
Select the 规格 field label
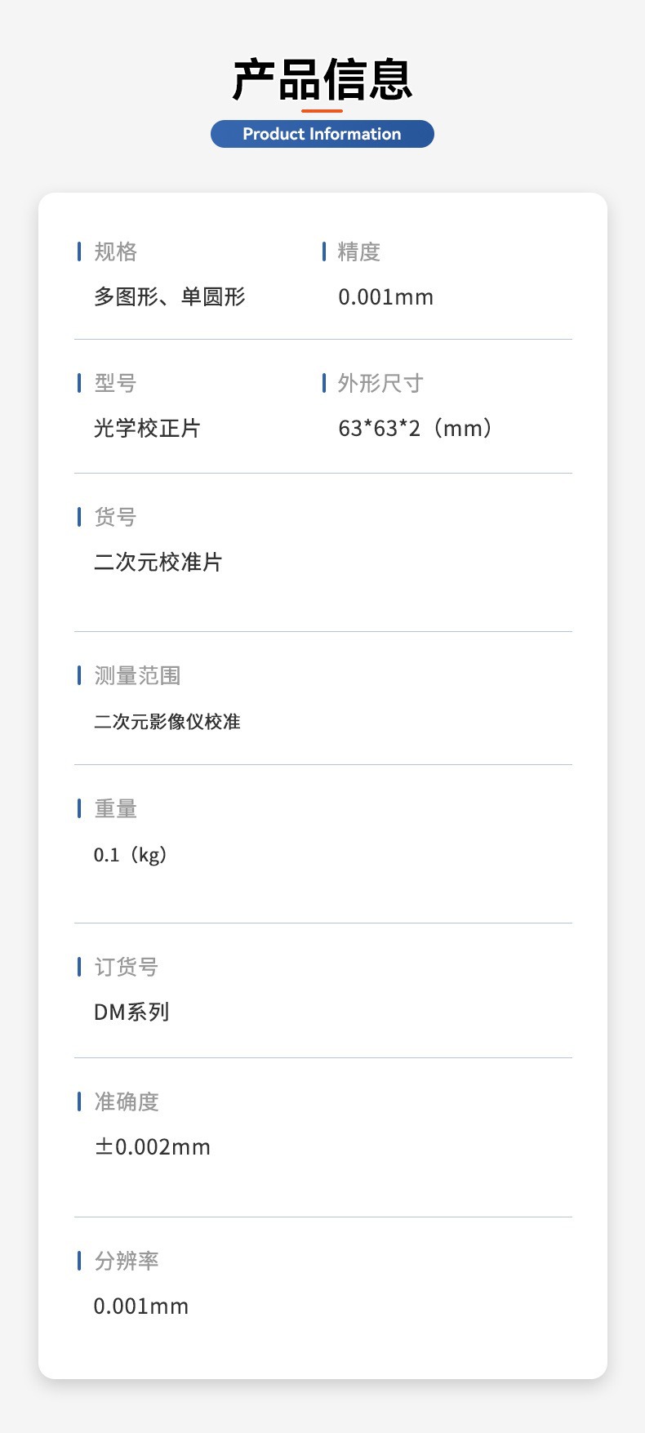coord(115,251)
